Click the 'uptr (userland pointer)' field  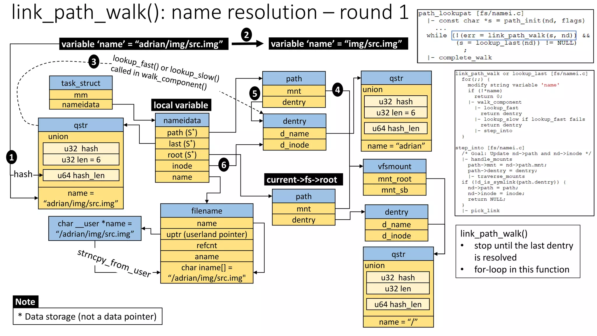(x=207, y=234)
